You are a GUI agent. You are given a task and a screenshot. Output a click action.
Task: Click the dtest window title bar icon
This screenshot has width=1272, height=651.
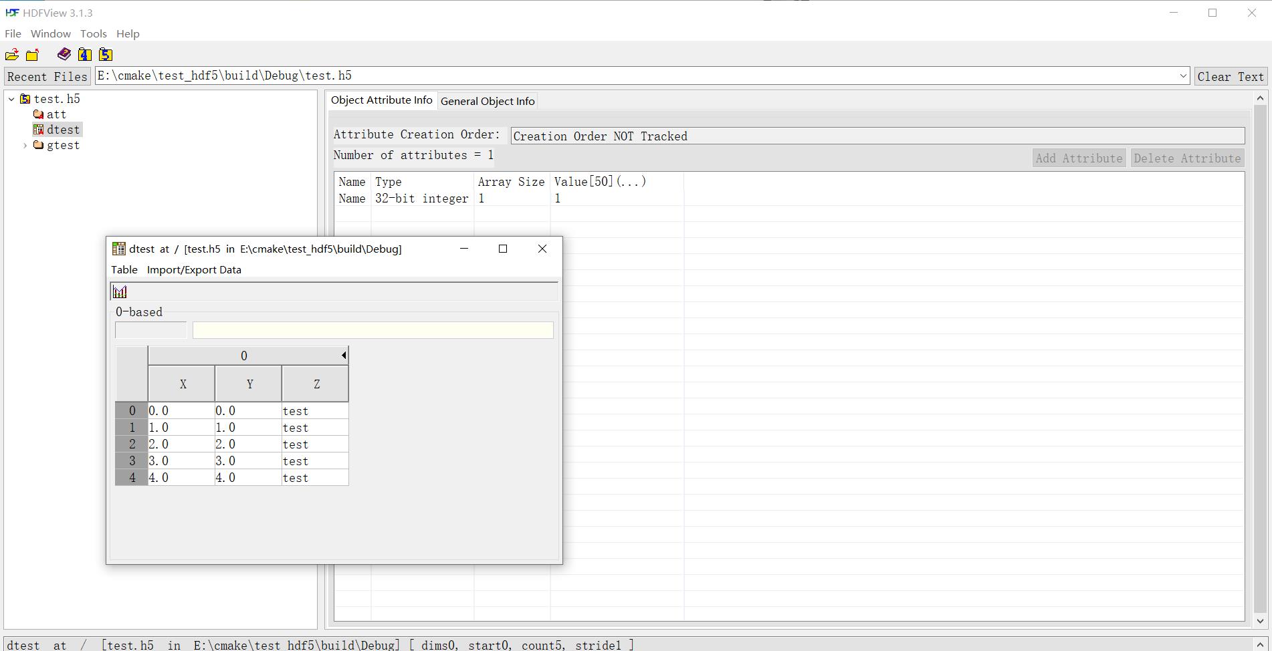[118, 249]
